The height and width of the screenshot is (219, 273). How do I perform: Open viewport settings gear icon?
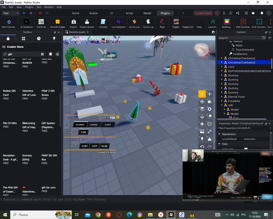[x=213, y=32]
